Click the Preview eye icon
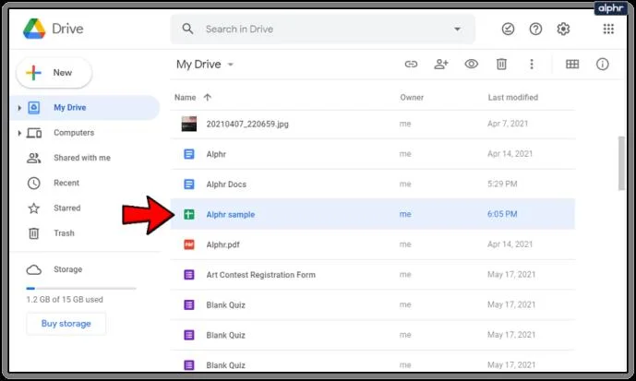This screenshot has width=636, height=381. pos(472,64)
